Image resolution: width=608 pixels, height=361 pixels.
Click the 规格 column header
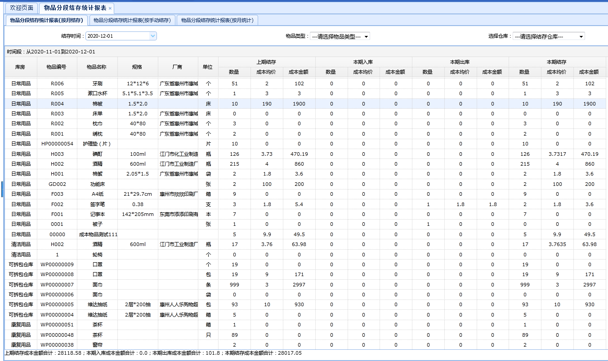[x=137, y=67]
